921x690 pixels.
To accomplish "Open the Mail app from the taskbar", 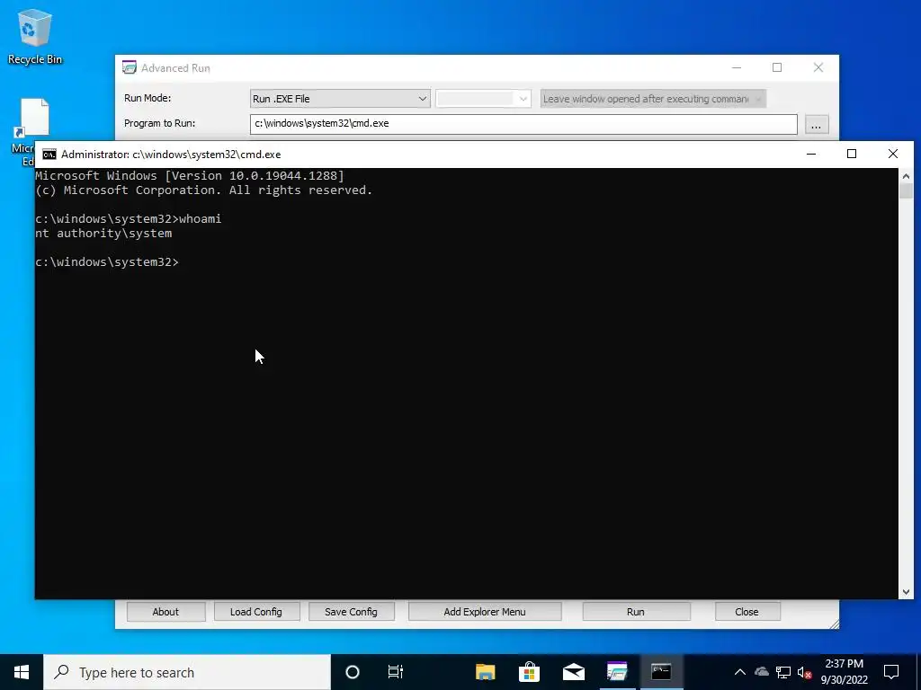I will click(573, 672).
